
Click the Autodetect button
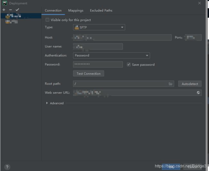(x=190, y=84)
